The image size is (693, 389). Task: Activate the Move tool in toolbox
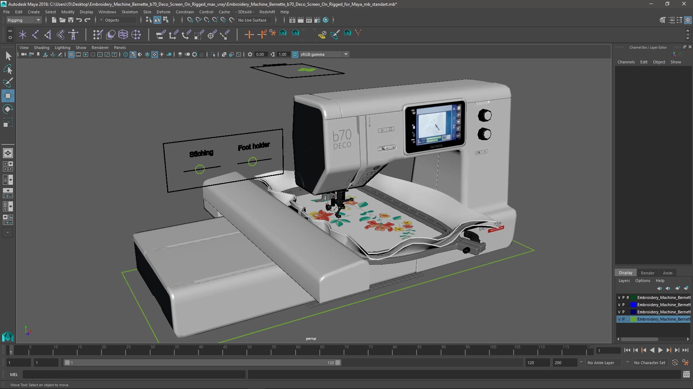(x=8, y=96)
